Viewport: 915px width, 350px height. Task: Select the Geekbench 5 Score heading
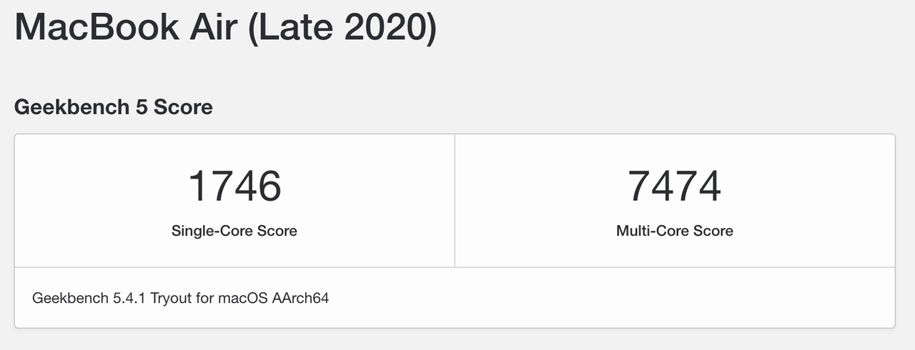tap(114, 107)
